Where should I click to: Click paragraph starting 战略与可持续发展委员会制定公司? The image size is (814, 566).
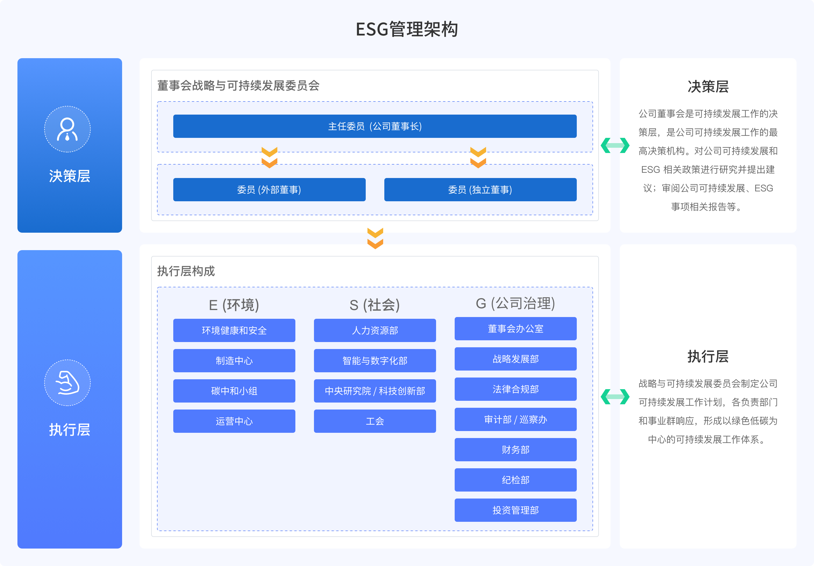pyautogui.click(x=708, y=412)
